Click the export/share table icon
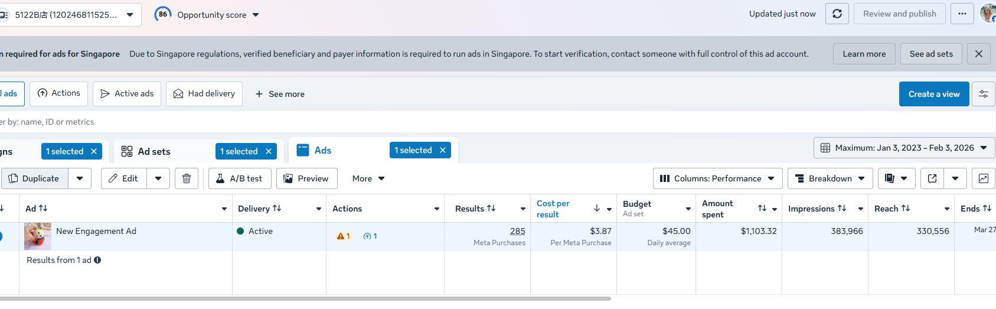Screen dimensions: 996x309 (932, 178)
